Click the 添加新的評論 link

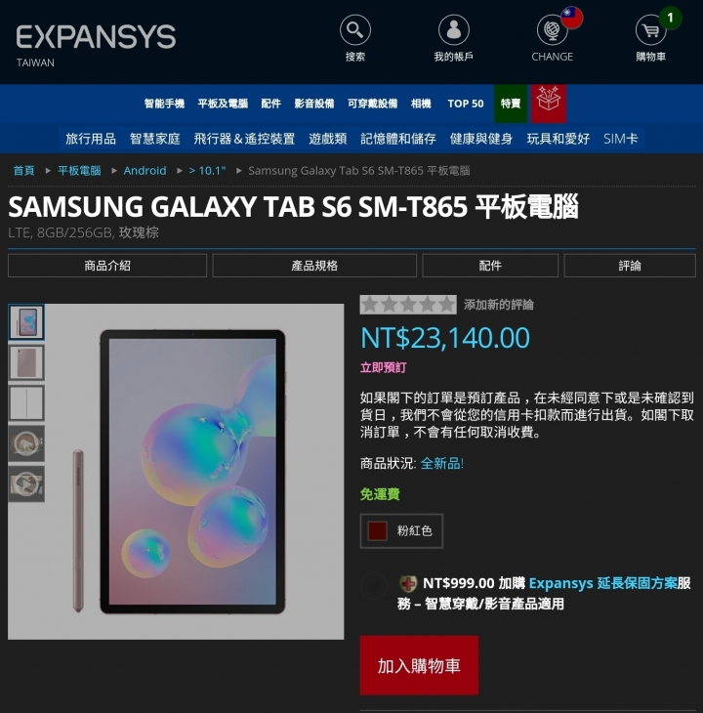499,305
